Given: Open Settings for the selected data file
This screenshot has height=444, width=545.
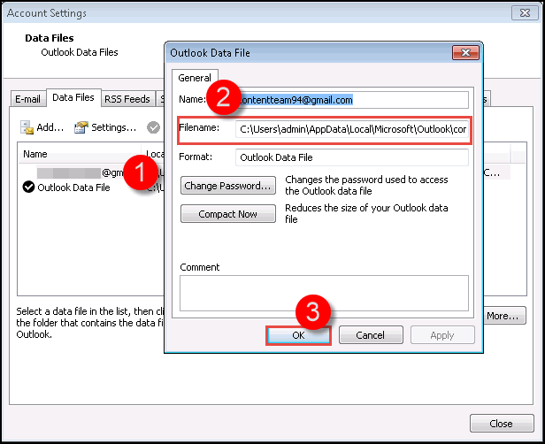Looking at the screenshot, I should [x=105, y=127].
